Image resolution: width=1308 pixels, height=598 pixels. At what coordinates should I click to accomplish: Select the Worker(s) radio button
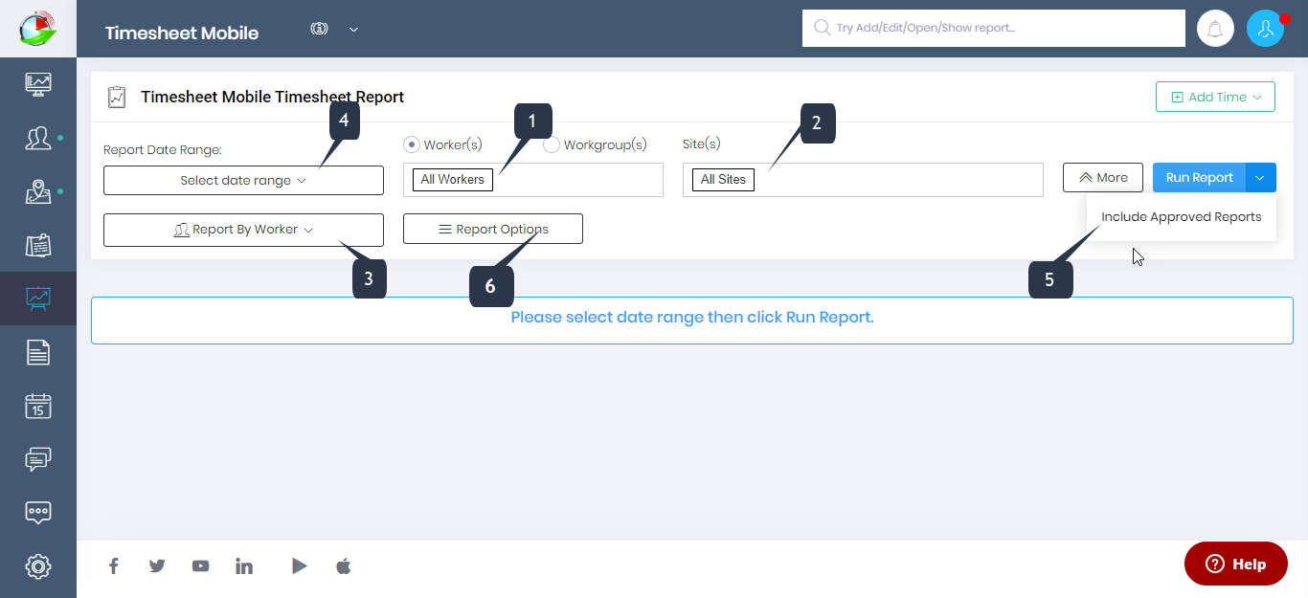coord(412,144)
